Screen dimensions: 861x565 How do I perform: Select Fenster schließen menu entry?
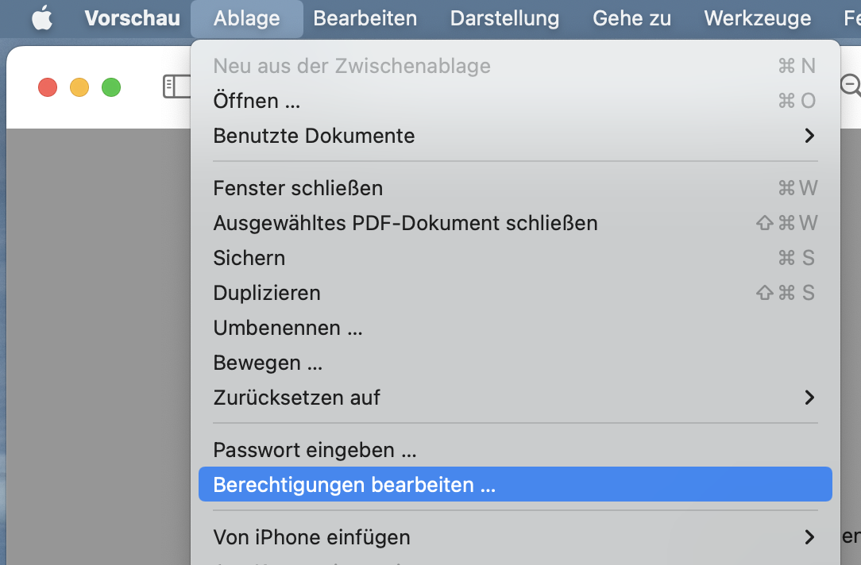[298, 188]
